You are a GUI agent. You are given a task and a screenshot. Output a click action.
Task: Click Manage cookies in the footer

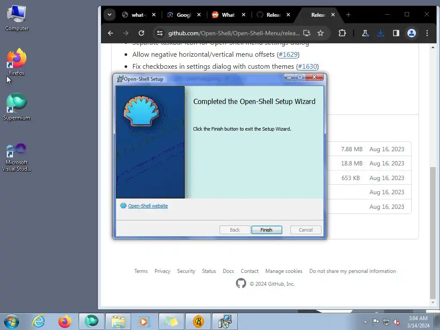[x=284, y=271]
